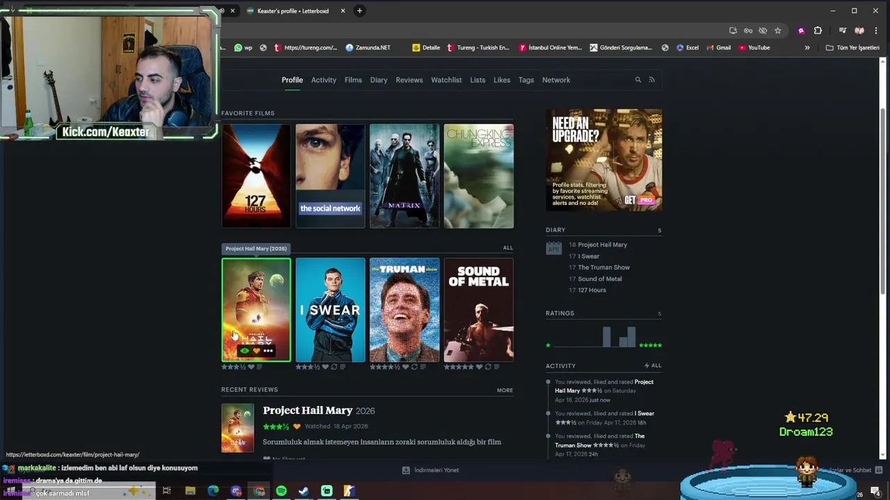Open the Watchlist tab

click(446, 80)
